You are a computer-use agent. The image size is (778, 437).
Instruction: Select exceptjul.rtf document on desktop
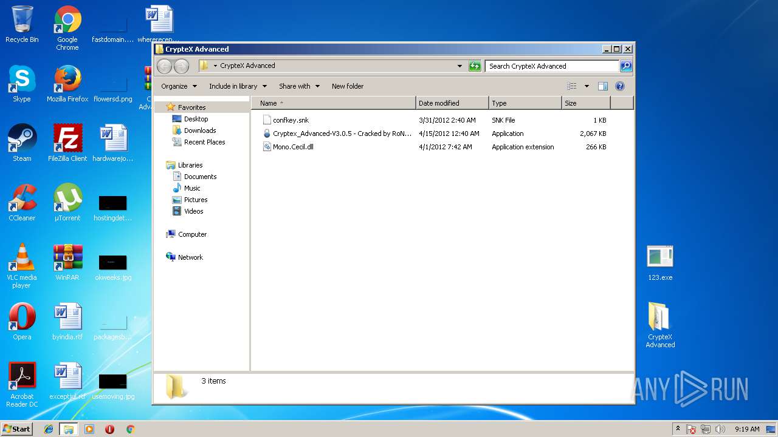click(67, 381)
